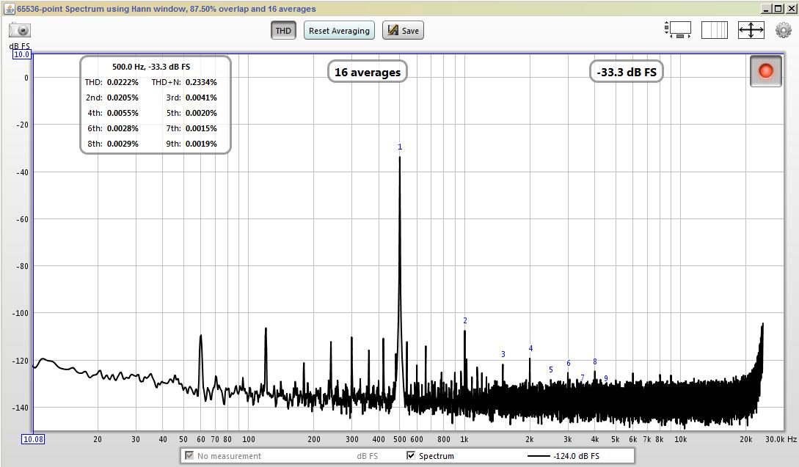Click harmonic marker 6 near 3k
Image resolution: width=799 pixels, height=467 pixels.
point(569,363)
